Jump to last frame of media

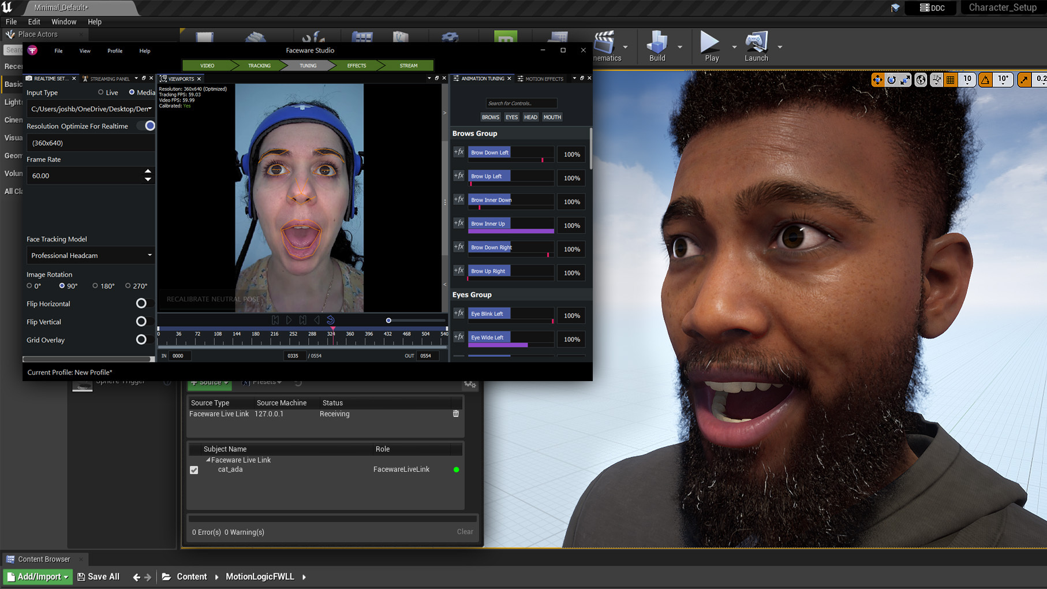(x=303, y=320)
